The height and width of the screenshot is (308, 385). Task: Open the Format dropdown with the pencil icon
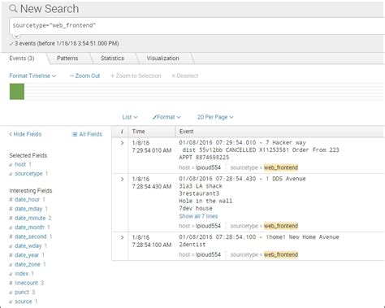[167, 117]
